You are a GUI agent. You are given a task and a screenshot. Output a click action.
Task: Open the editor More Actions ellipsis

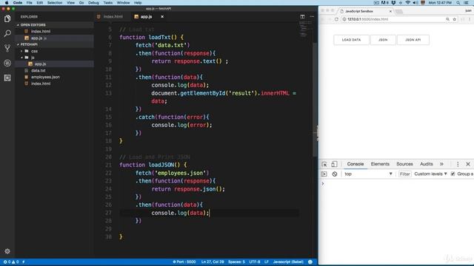(312, 16)
